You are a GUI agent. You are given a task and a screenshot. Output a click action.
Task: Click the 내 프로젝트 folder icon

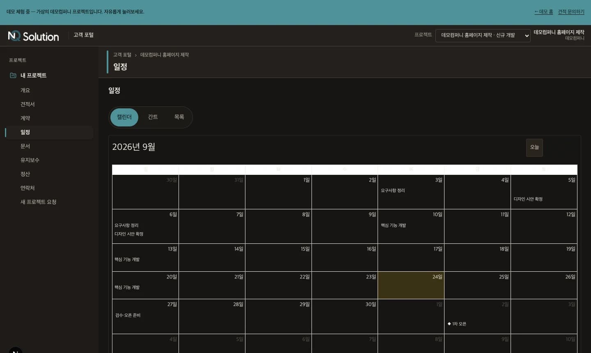[13, 76]
